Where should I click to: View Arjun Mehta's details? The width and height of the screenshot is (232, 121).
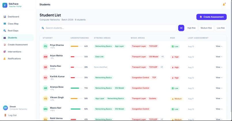tap(219, 56)
